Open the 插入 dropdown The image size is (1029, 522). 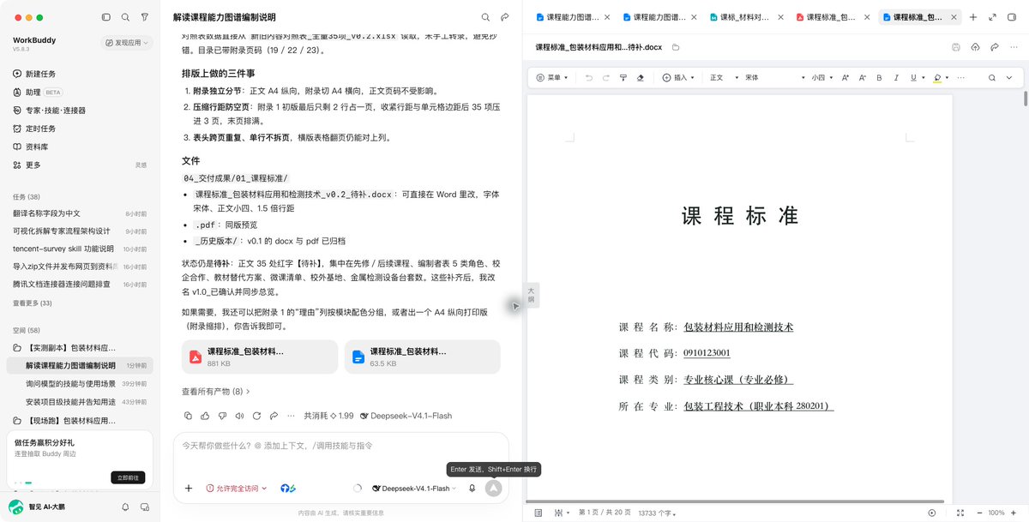[x=678, y=77]
